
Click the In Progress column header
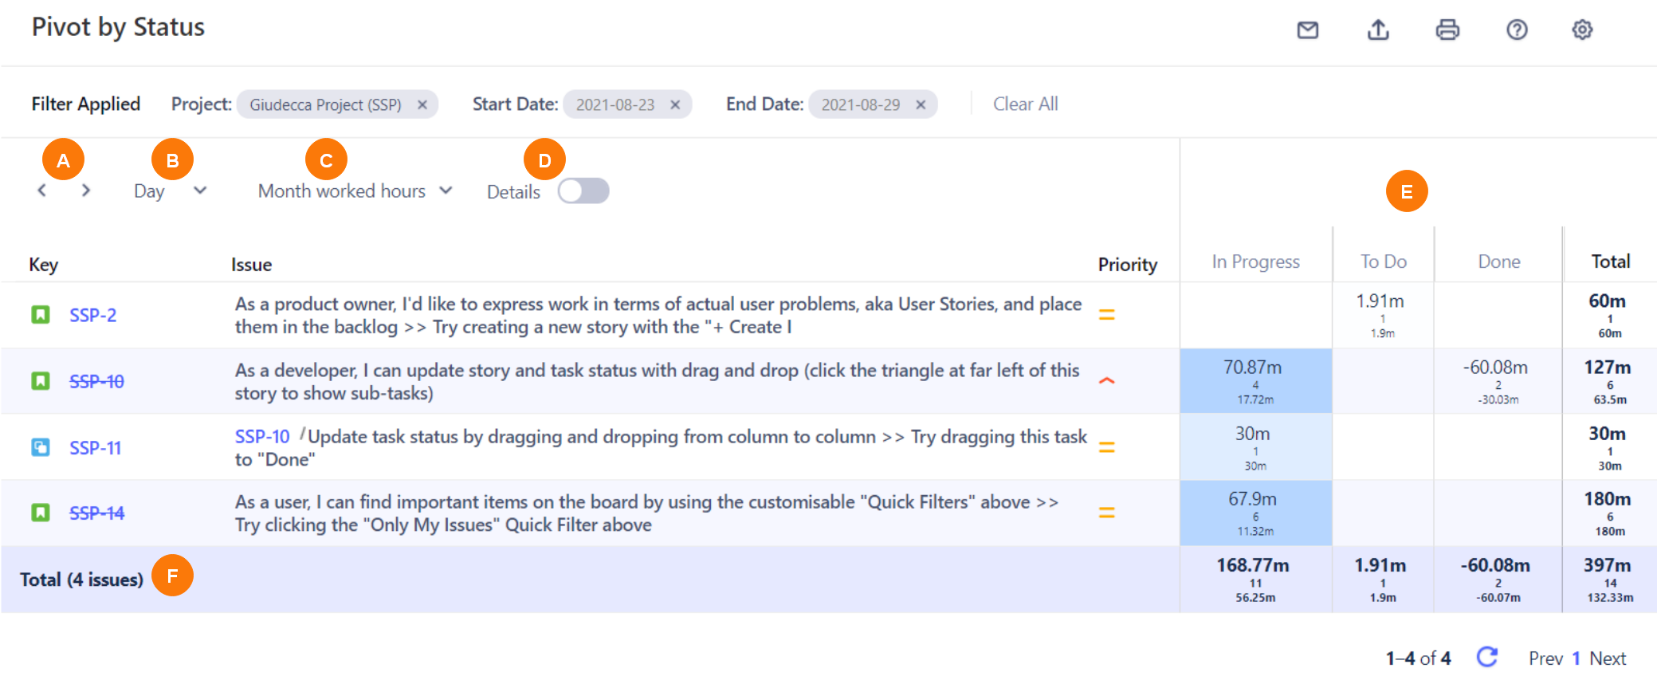(x=1255, y=261)
